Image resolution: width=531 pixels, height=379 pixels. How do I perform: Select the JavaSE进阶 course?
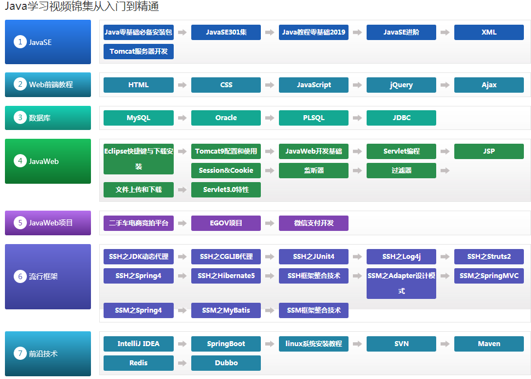pos(401,32)
